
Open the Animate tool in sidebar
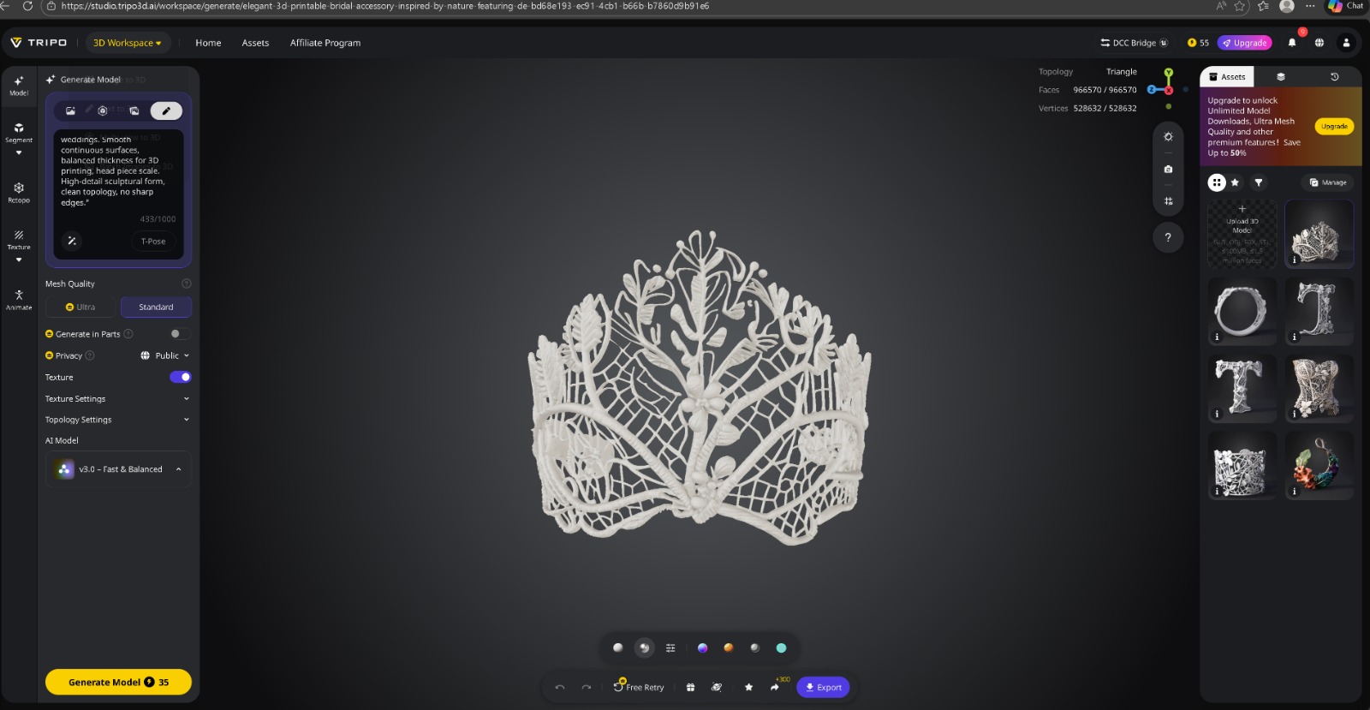coord(19,299)
